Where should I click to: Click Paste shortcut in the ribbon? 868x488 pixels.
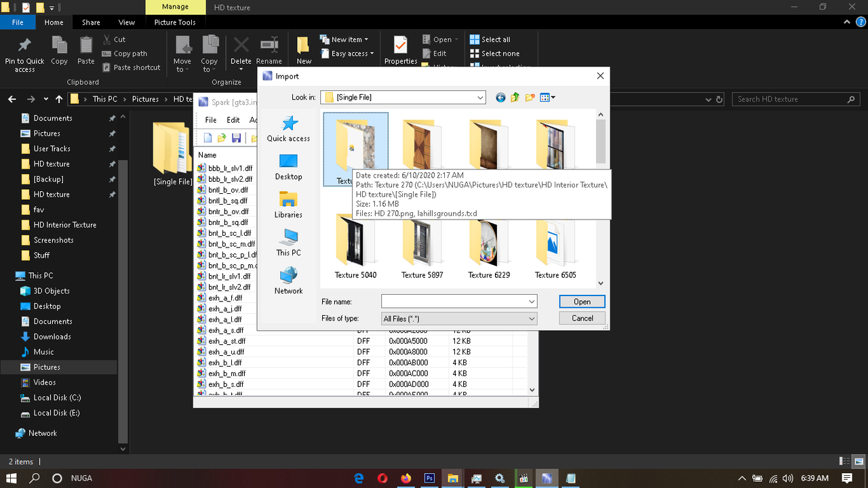coord(132,68)
